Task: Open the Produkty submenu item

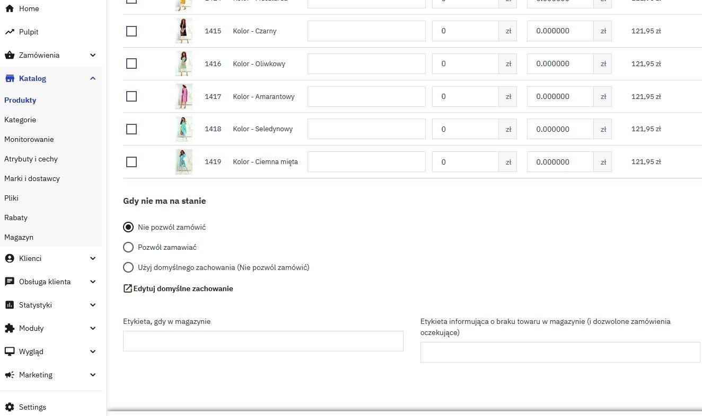Action: (x=20, y=100)
